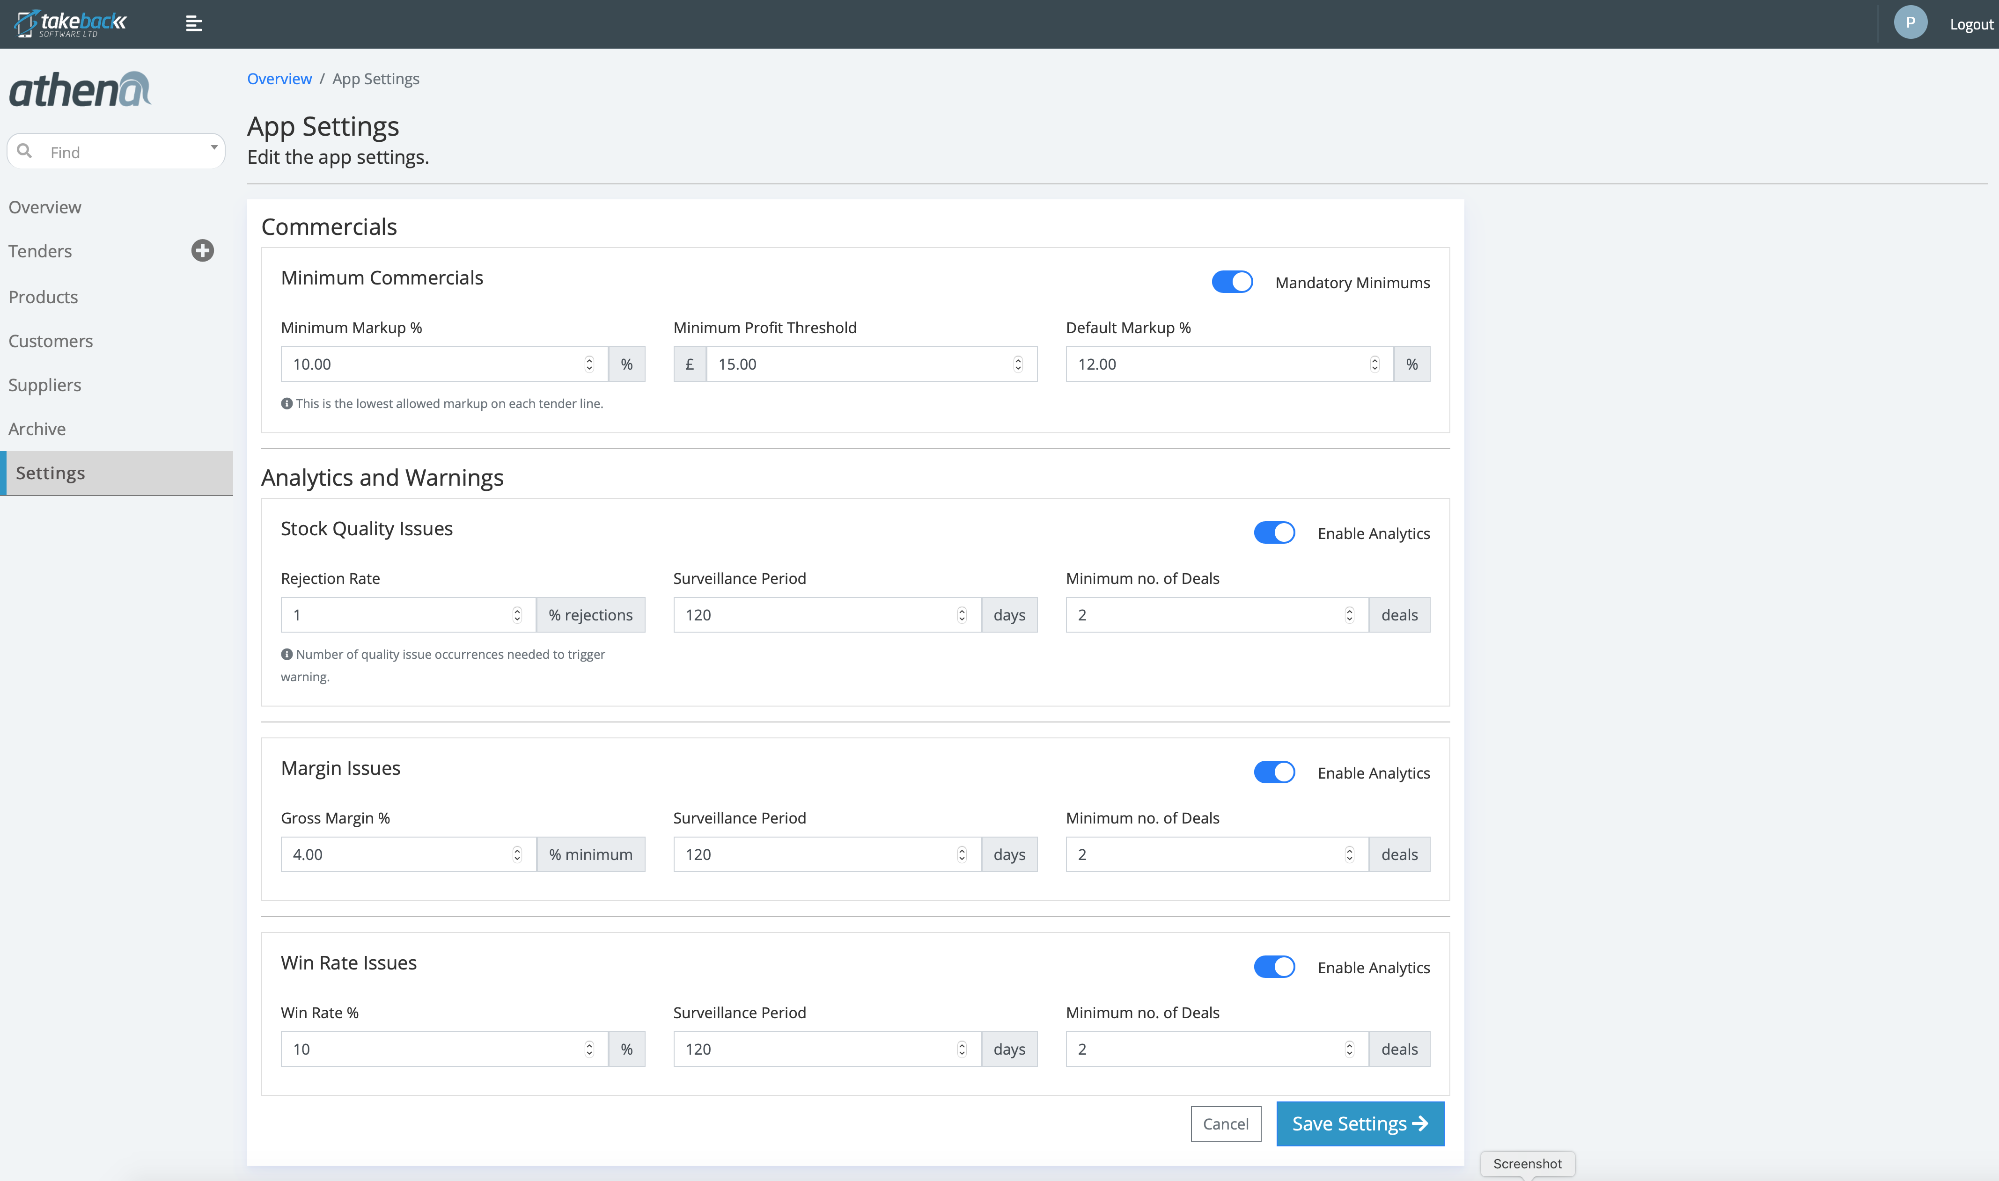Edit Stock Quality Minimum no. of Deals

point(1217,614)
